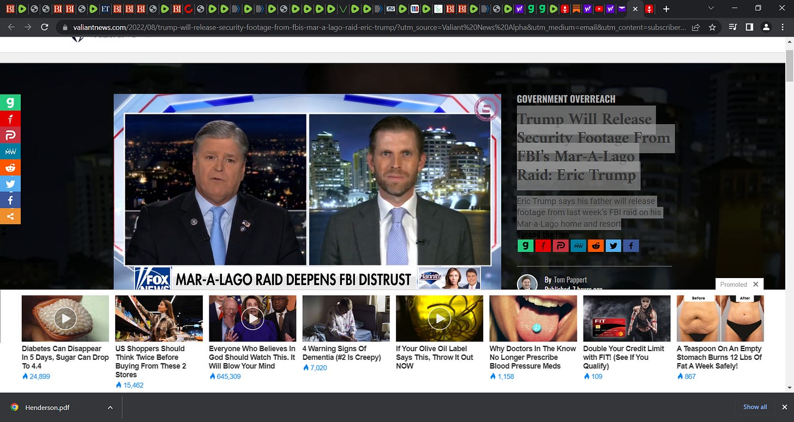Share to Facebook from the left floating share bar
This screenshot has height=422, width=794.
[x=10, y=200]
